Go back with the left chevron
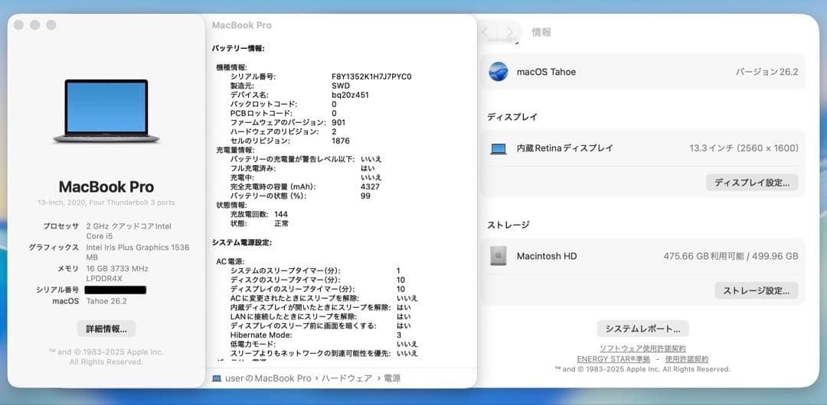 (485, 32)
